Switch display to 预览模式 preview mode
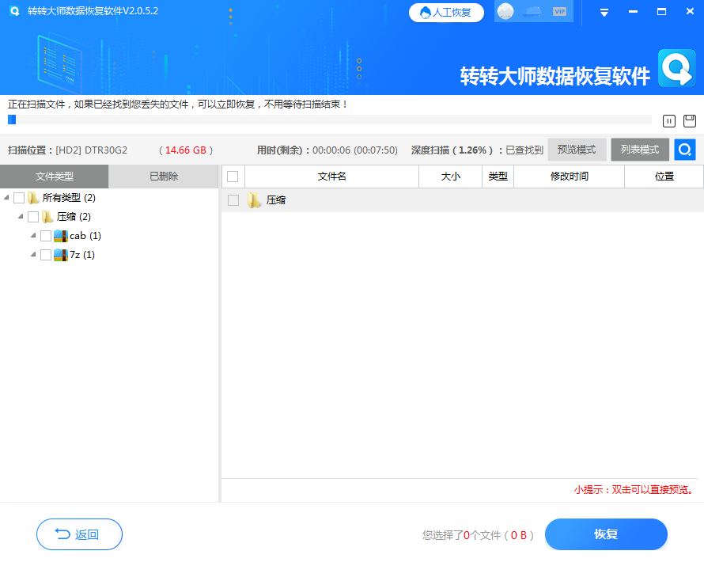 coord(577,149)
